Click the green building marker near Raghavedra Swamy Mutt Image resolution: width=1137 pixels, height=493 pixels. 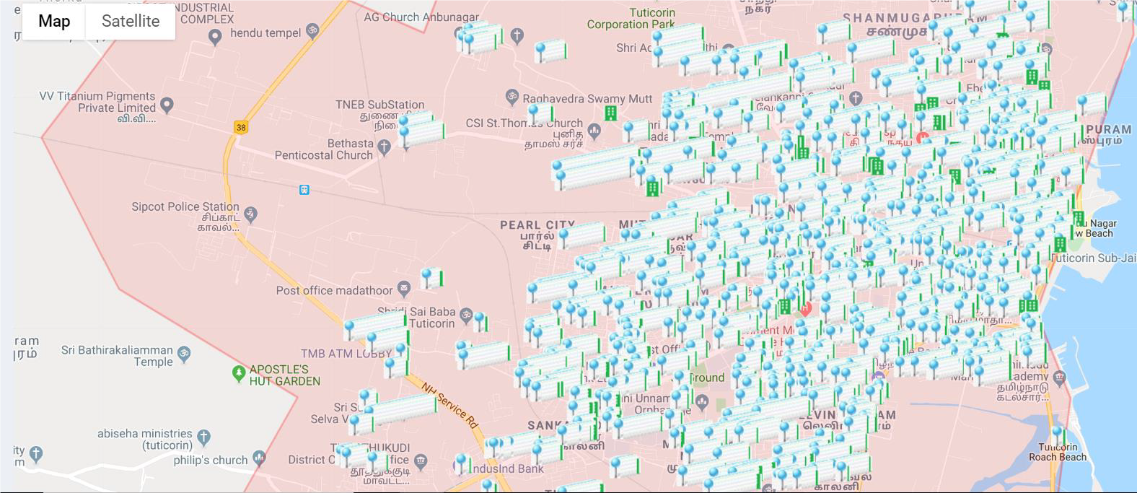pos(610,113)
